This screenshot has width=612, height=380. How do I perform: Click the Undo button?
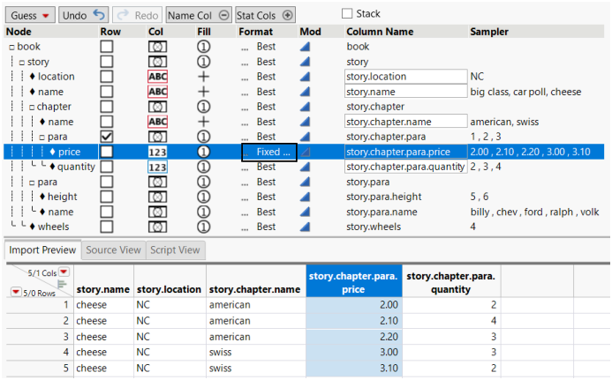pos(85,15)
